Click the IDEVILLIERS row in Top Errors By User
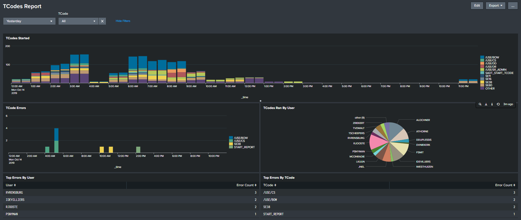Viewport: 521px width, 220px height. [x=131, y=200]
